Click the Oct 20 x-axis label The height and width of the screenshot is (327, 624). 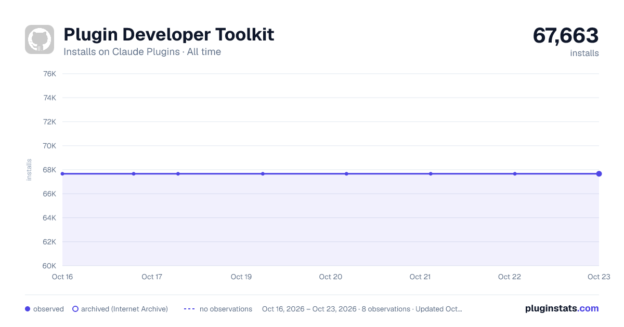(x=331, y=277)
